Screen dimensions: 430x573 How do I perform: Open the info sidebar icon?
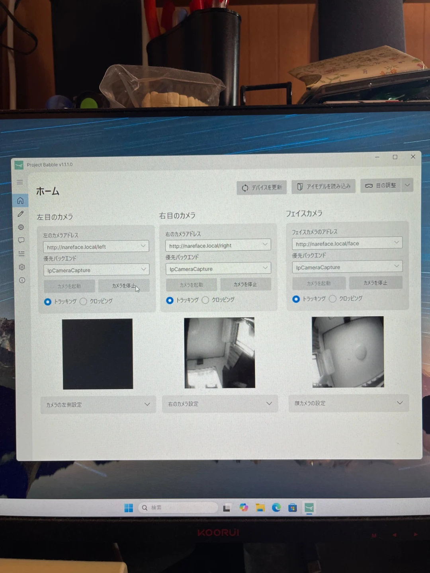(x=22, y=280)
